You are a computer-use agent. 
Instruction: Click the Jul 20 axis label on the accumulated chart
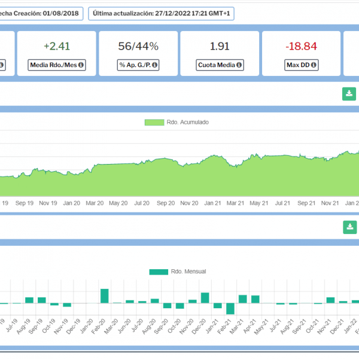tap(142, 203)
